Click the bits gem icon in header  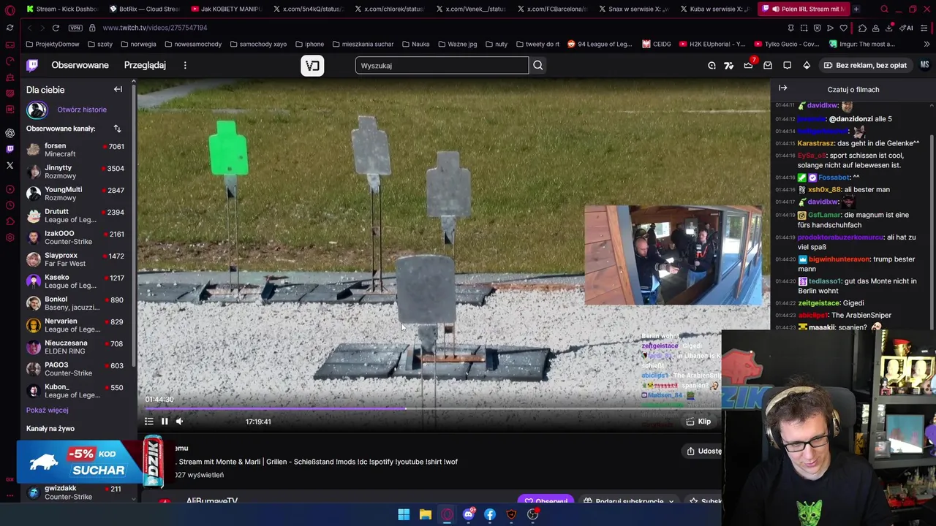click(x=807, y=65)
